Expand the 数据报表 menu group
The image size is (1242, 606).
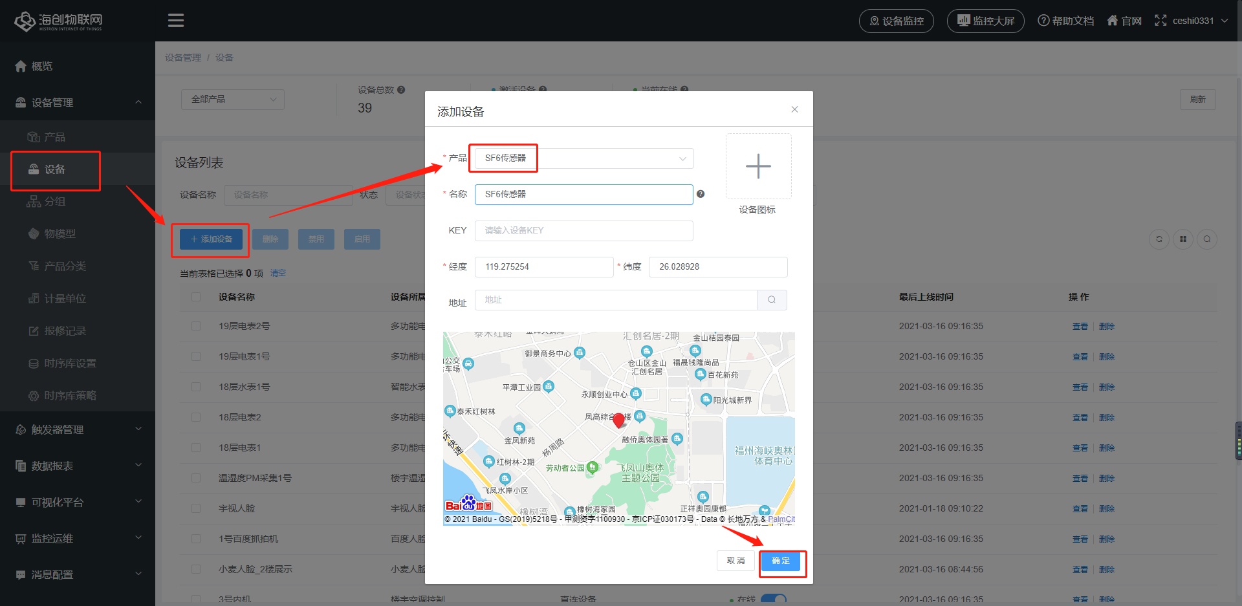pos(78,466)
